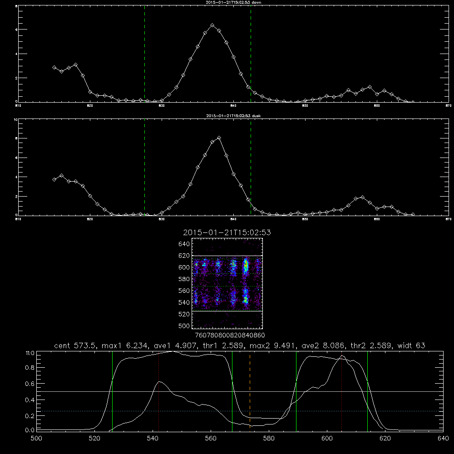
Task: Click right green dashed line in dusk plot
Action: pos(251,167)
